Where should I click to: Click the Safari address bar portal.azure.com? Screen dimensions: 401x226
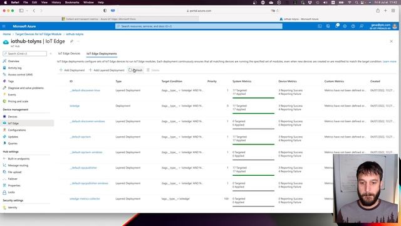click(x=199, y=11)
